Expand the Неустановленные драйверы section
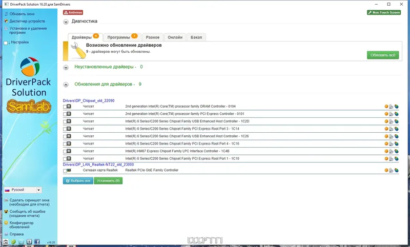 pyautogui.click(x=66, y=68)
